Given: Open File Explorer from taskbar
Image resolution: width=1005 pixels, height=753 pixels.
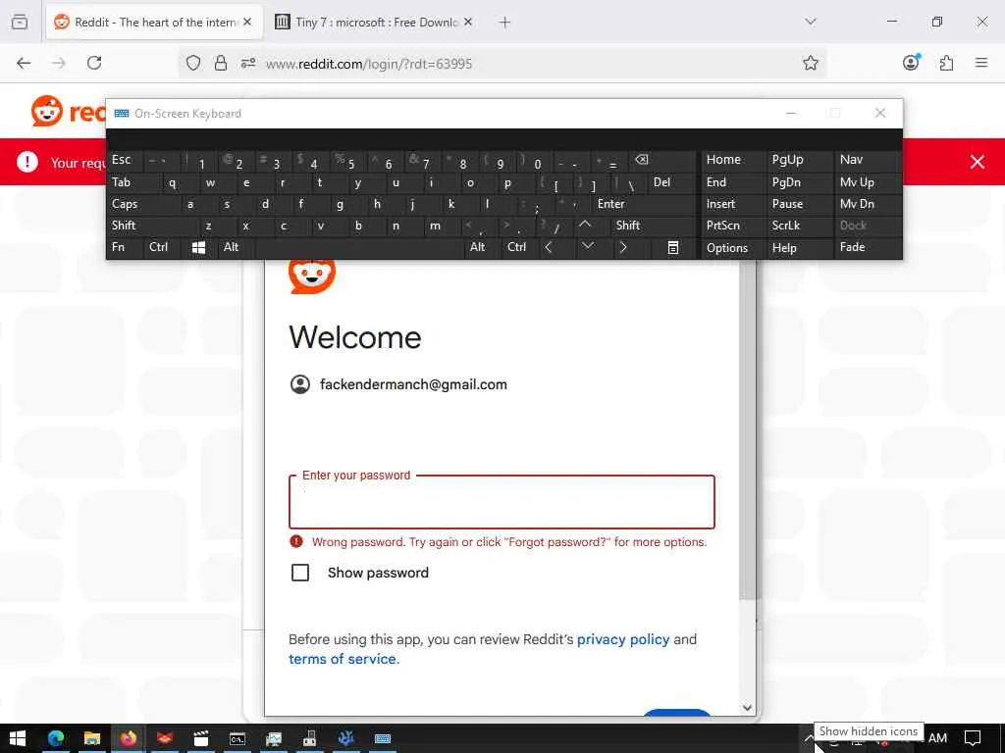Looking at the screenshot, I should pyautogui.click(x=91, y=738).
